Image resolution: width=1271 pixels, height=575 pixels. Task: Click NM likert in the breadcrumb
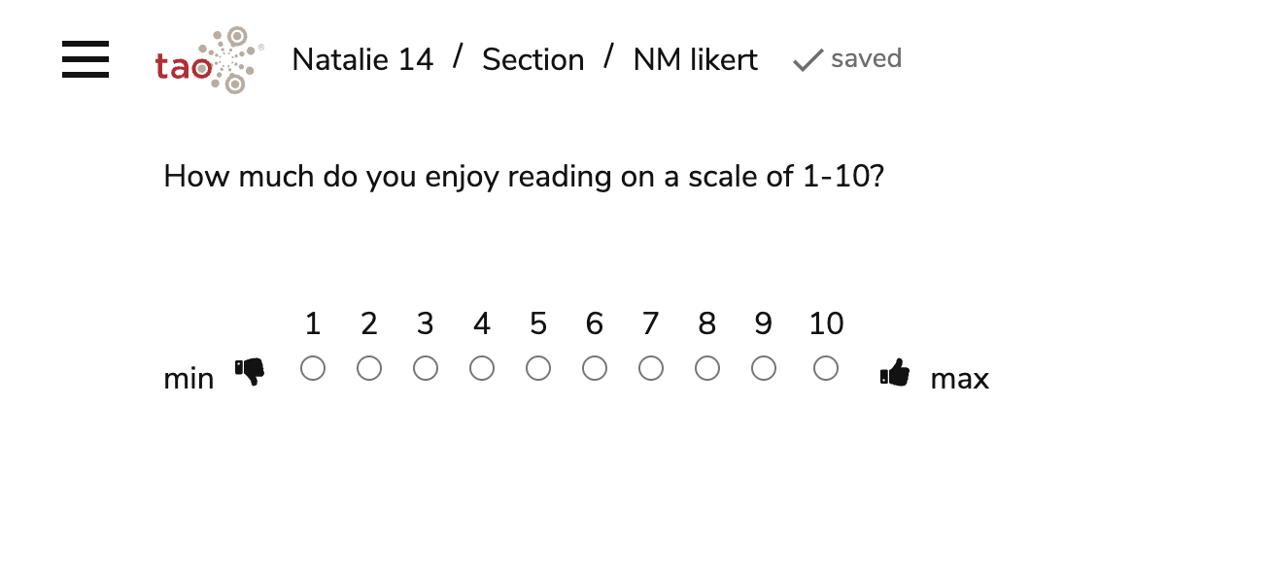[695, 59]
